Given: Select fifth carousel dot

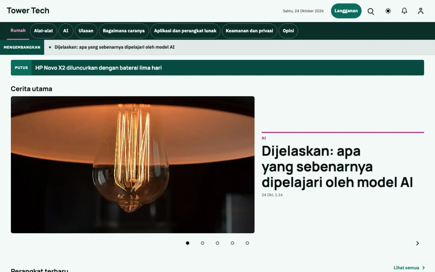Looking at the screenshot, I should click(247, 243).
